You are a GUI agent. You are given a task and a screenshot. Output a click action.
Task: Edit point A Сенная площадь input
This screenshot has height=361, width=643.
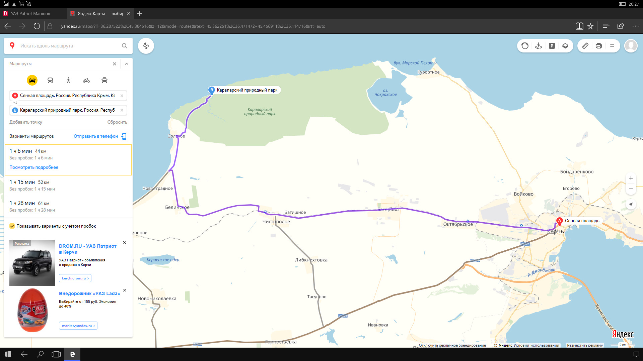coord(68,96)
